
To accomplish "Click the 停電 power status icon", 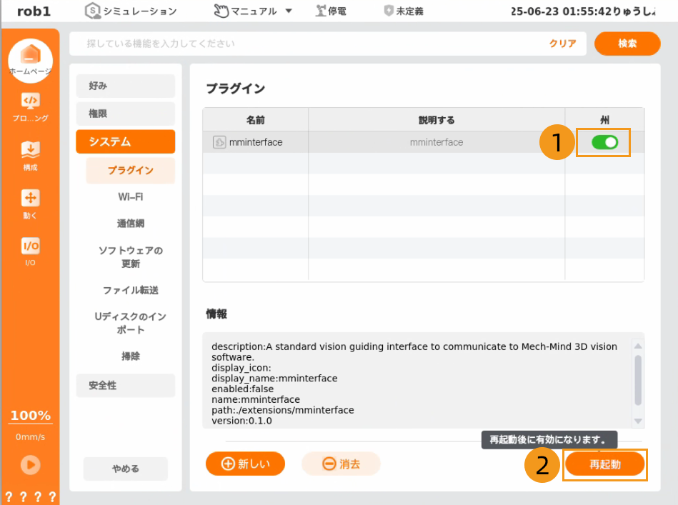I will point(321,11).
